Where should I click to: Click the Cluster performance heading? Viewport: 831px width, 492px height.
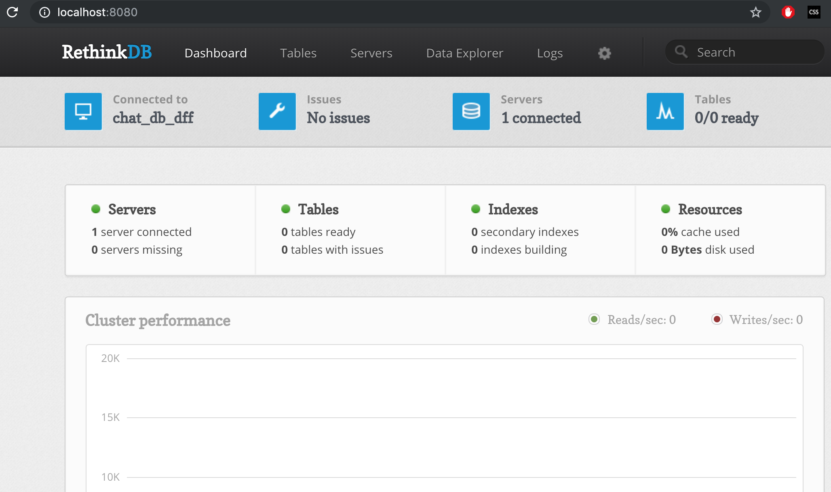tap(158, 320)
